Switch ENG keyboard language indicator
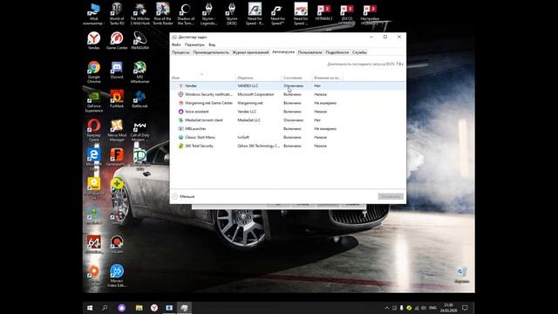The height and width of the screenshot is (314, 558). click(432, 308)
